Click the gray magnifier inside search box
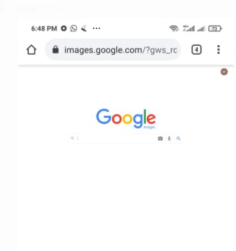Image resolution: width=236 pixels, height=251 pixels. (72, 138)
